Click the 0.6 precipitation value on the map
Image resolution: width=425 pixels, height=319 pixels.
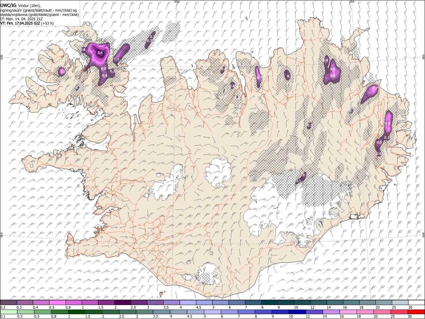point(333,76)
